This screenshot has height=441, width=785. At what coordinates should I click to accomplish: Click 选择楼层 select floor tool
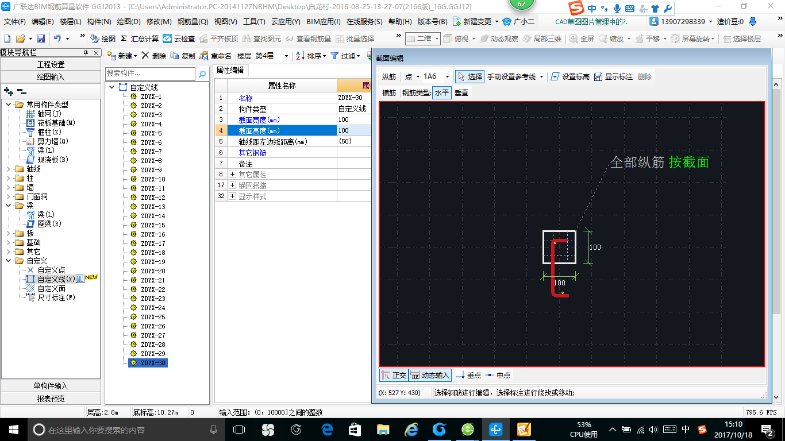tap(741, 38)
